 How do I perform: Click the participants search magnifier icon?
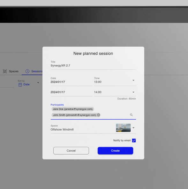pos(132,115)
